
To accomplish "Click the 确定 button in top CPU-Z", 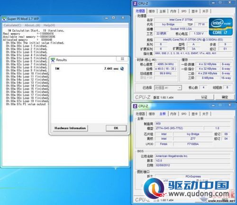I will coord(225,97).
